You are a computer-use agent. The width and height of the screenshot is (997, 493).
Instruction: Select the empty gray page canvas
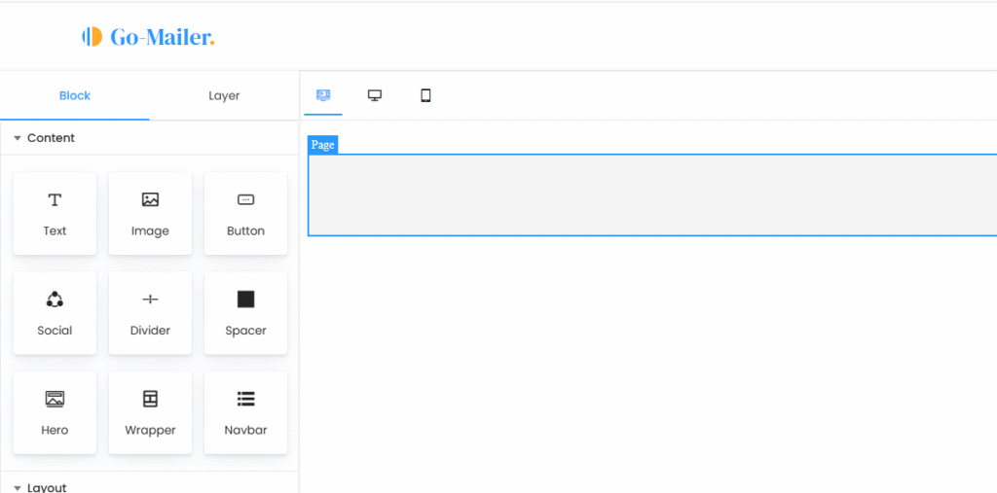[652, 195]
